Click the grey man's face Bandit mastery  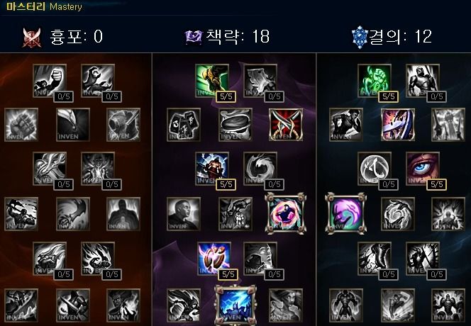(x=184, y=214)
